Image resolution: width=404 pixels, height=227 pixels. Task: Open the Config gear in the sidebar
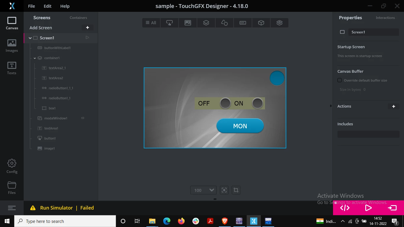12,166
